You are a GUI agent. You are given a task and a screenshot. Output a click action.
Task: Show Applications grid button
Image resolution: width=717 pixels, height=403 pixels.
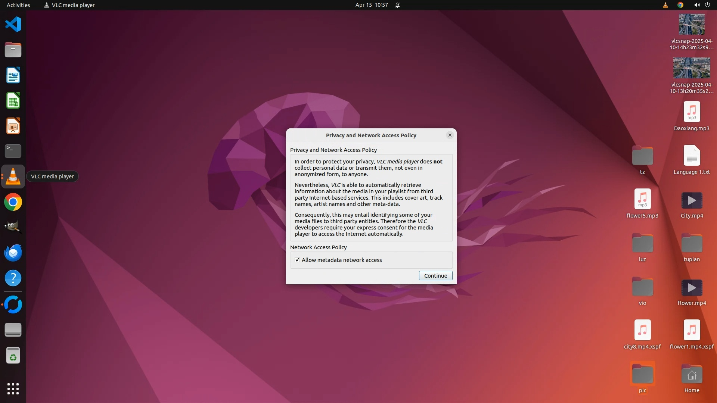click(13, 388)
